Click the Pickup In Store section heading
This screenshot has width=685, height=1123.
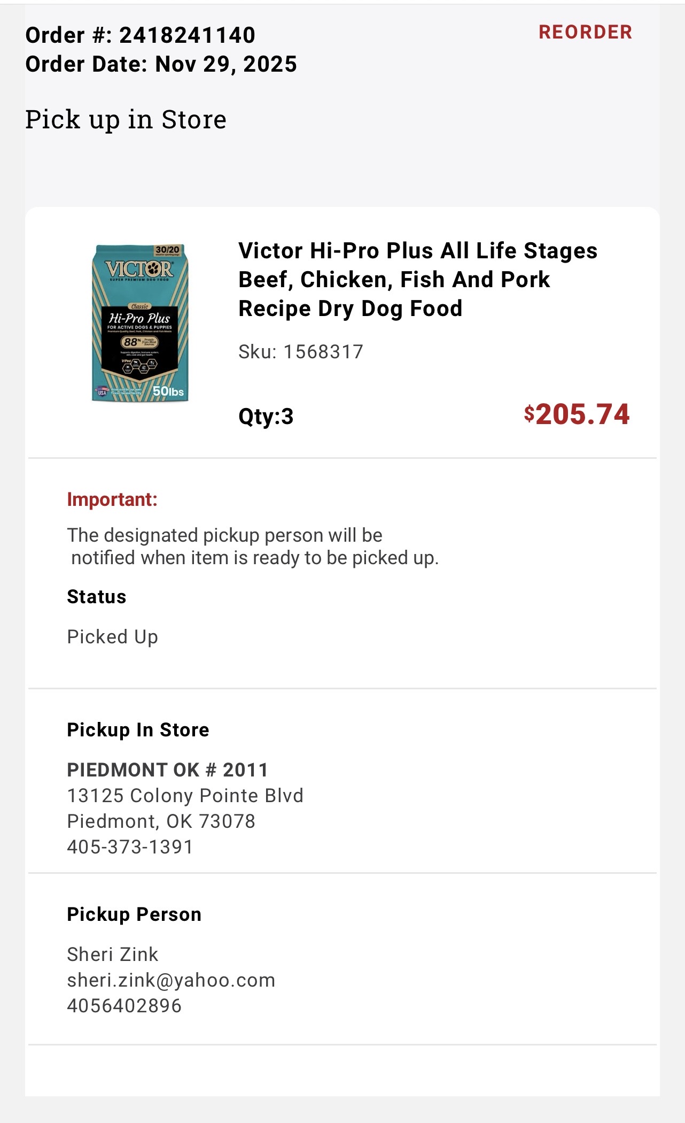click(x=138, y=730)
